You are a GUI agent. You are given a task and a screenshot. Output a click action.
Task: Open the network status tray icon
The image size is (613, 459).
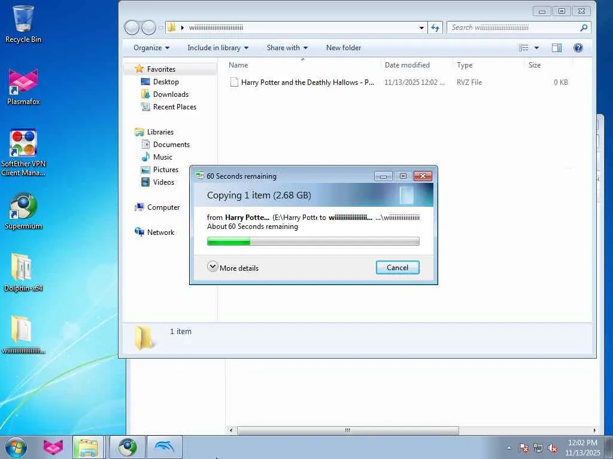tap(538, 448)
